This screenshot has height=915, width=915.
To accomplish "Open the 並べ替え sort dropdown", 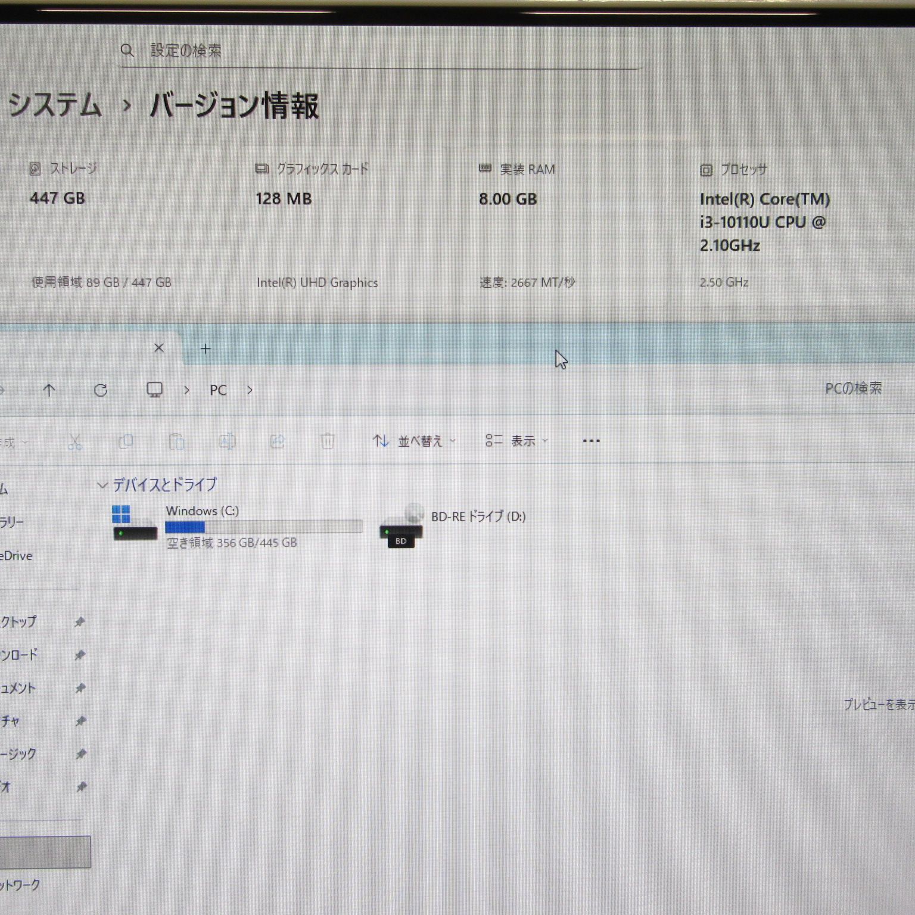I will click(414, 441).
